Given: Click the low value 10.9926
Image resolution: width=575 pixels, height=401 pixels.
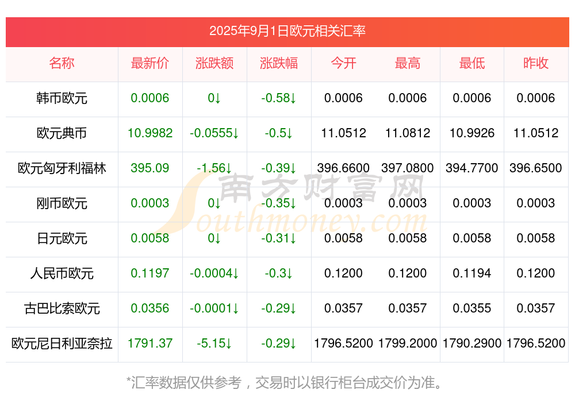Looking at the screenshot, I should (x=472, y=133).
